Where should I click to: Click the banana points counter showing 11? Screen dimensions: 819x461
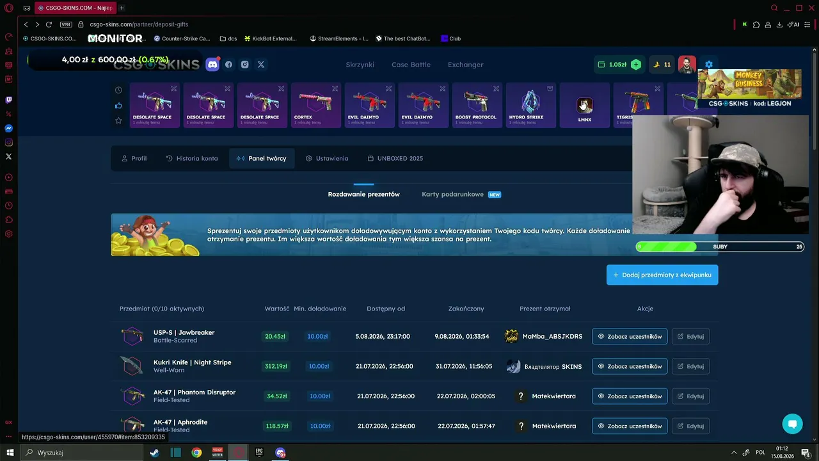(662, 65)
